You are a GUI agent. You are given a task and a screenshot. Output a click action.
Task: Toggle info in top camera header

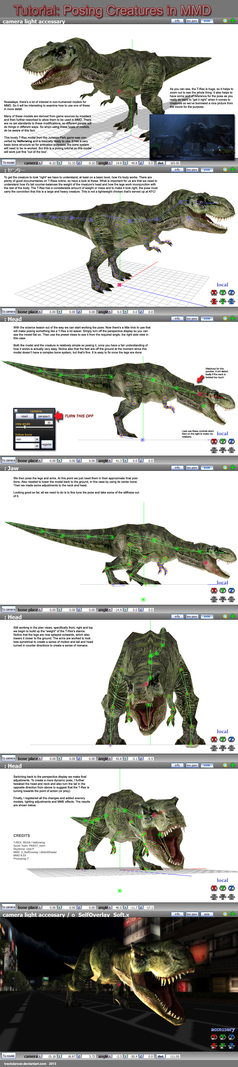click(x=177, y=21)
